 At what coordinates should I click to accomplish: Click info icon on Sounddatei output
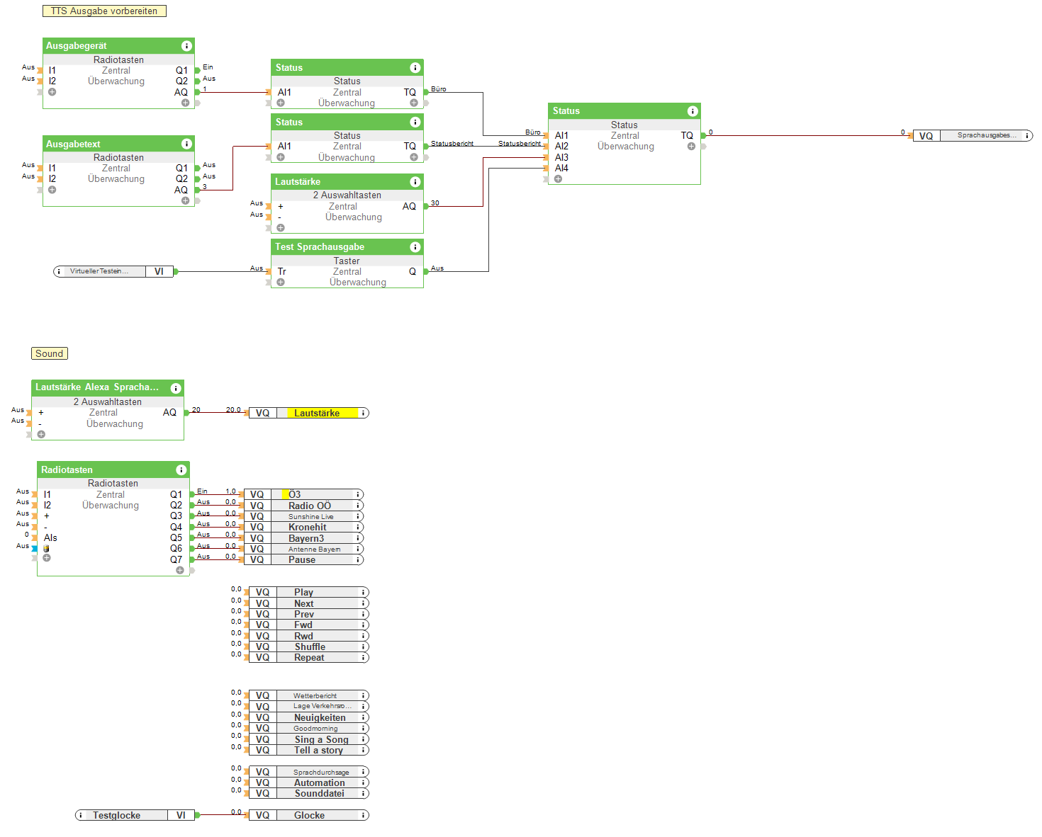click(363, 793)
